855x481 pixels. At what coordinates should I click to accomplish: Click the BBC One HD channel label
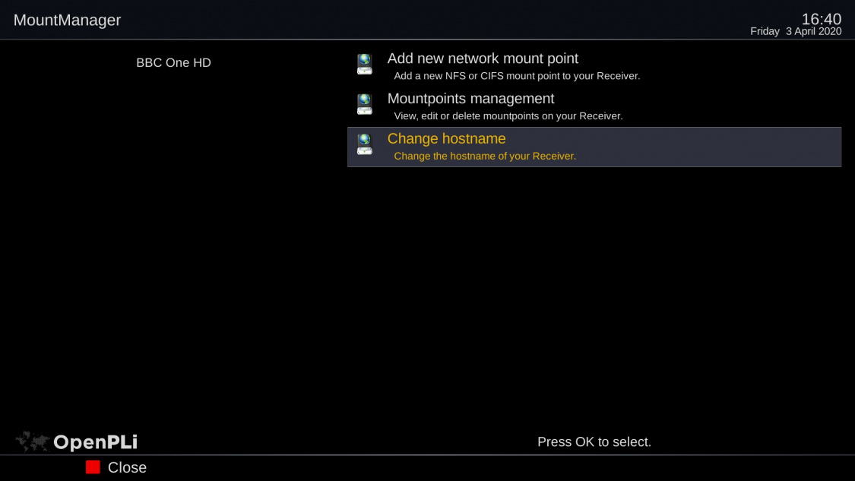click(x=173, y=63)
